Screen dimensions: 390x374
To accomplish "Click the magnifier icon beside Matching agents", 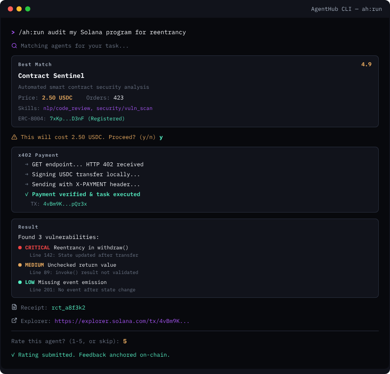I will click(14, 46).
